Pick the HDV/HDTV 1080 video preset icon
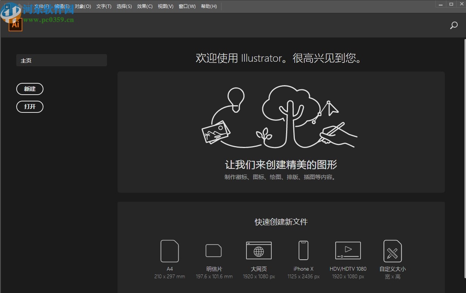 pos(348,250)
